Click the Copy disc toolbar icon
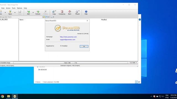The width and height of the screenshot is (177, 99). 54,12
